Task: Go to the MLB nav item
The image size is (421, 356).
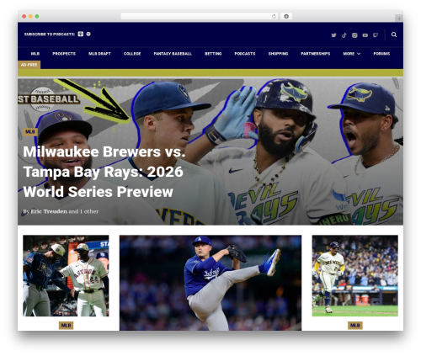Action: [x=35, y=54]
